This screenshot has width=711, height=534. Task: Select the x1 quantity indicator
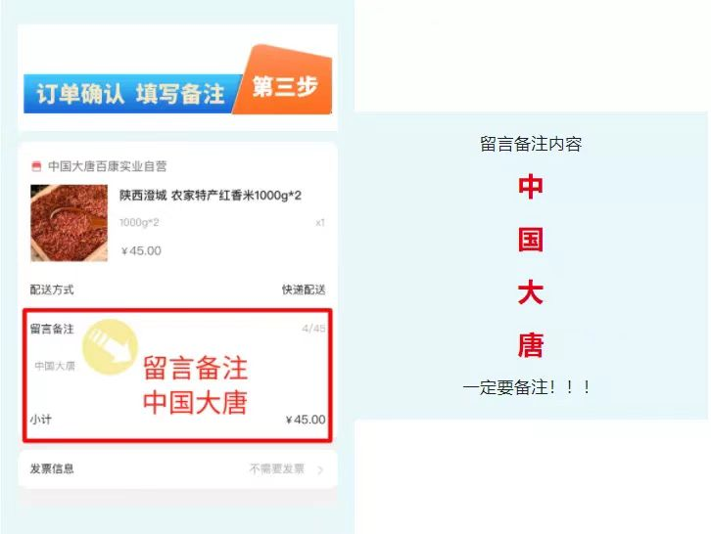click(x=320, y=223)
